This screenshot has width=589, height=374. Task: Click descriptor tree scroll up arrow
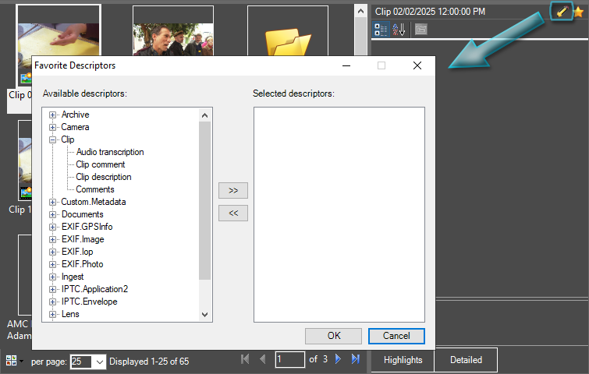204,115
